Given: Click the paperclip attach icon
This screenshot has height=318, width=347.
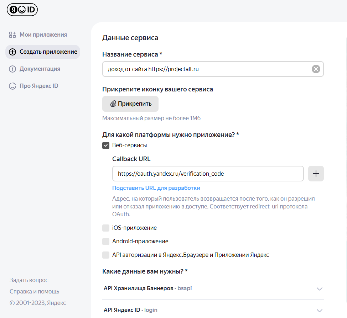Looking at the screenshot, I should click(x=113, y=104).
